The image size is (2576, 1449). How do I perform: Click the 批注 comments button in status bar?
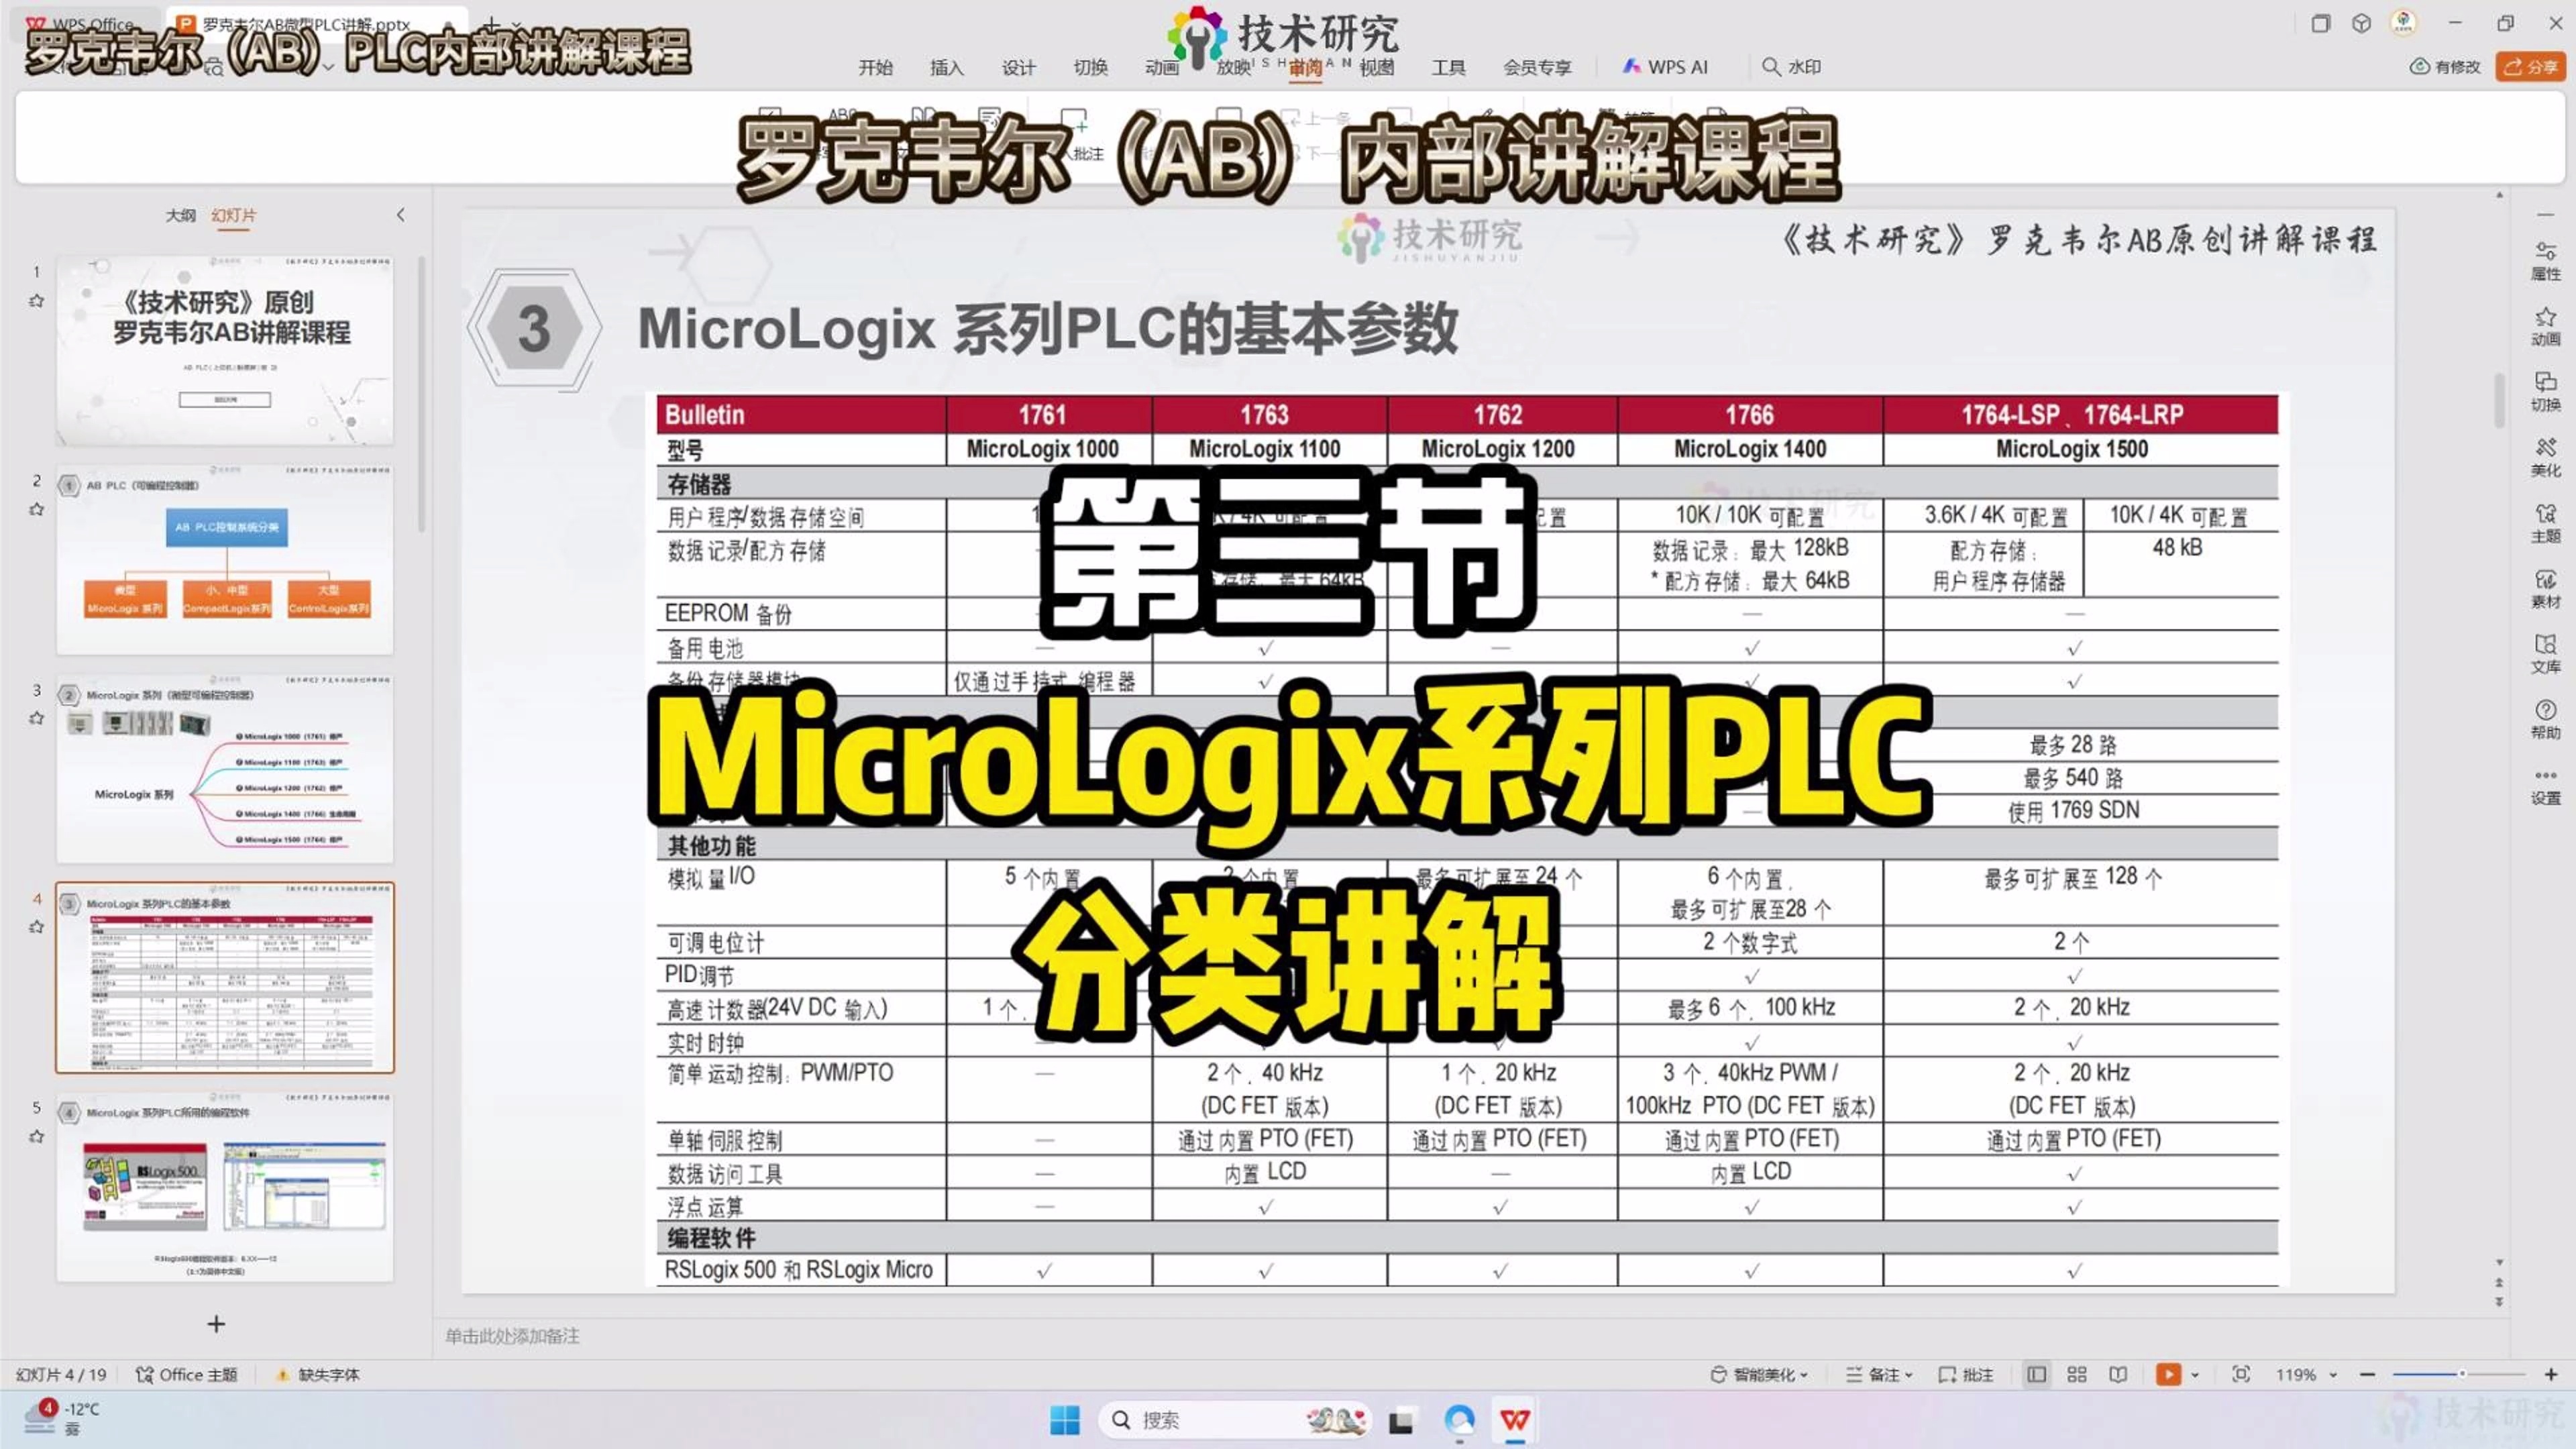click(1966, 1374)
